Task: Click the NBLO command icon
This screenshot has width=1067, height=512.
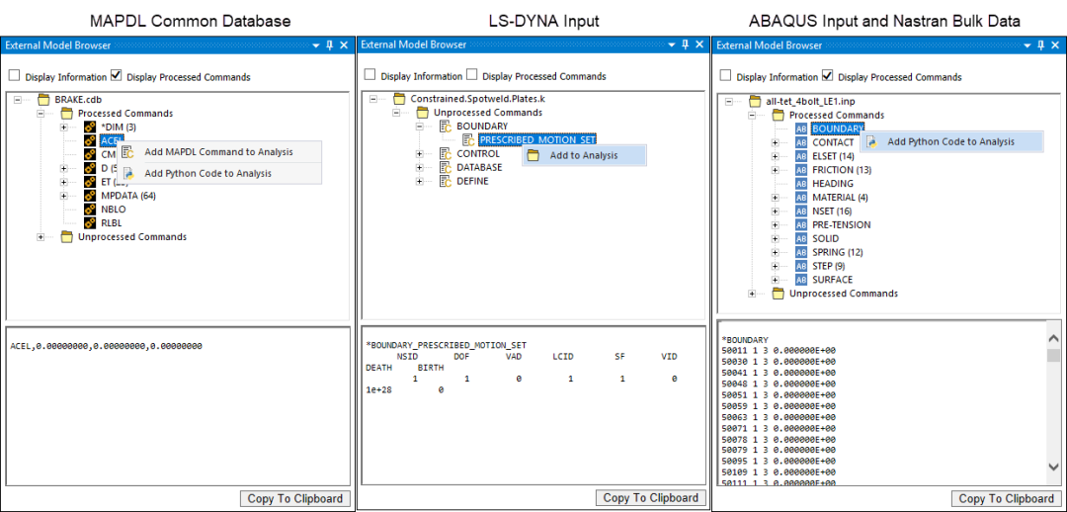Action: point(90,209)
